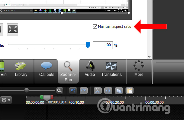
Task: Click the fit-to-full-screen arrows button
Action: coord(13,29)
